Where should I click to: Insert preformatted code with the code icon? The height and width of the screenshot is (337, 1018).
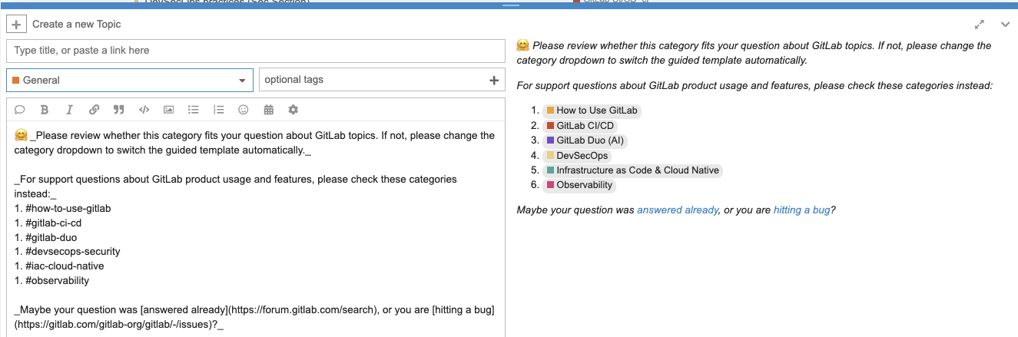pos(144,110)
